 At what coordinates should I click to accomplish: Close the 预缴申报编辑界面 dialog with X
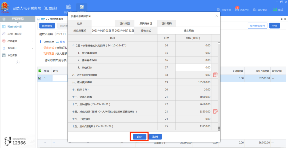pyautogui.click(x=217, y=16)
